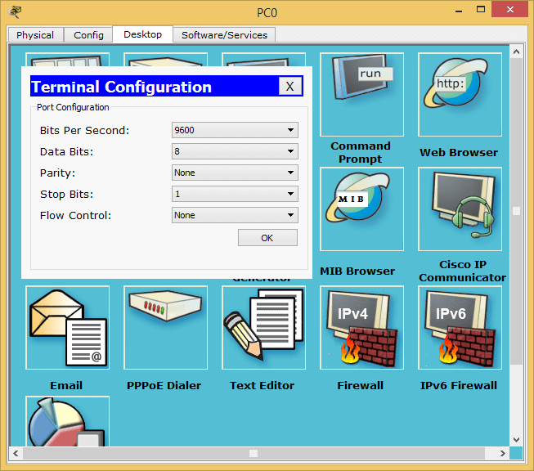
Task: Expand the Parity dropdown
Action: (235, 173)
